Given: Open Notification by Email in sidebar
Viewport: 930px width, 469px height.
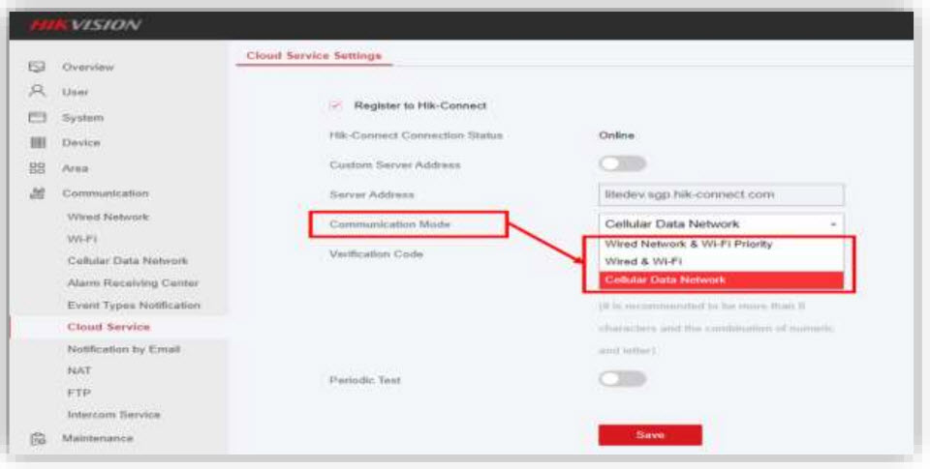Looking at the screenshot, I should coord(124,348).
